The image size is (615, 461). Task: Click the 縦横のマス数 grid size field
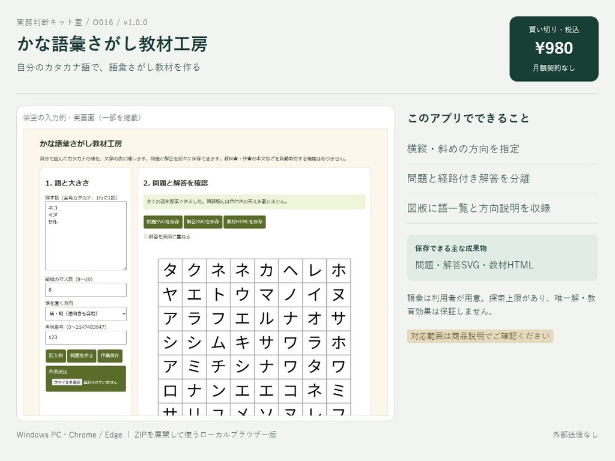coord(86,290)
